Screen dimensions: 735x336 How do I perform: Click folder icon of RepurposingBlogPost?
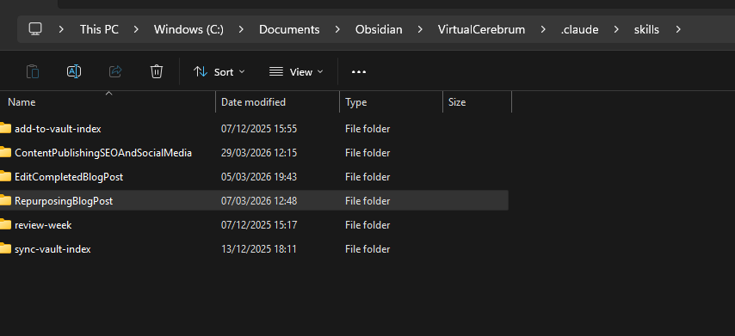pyautogui.click(x=5, y=201)
